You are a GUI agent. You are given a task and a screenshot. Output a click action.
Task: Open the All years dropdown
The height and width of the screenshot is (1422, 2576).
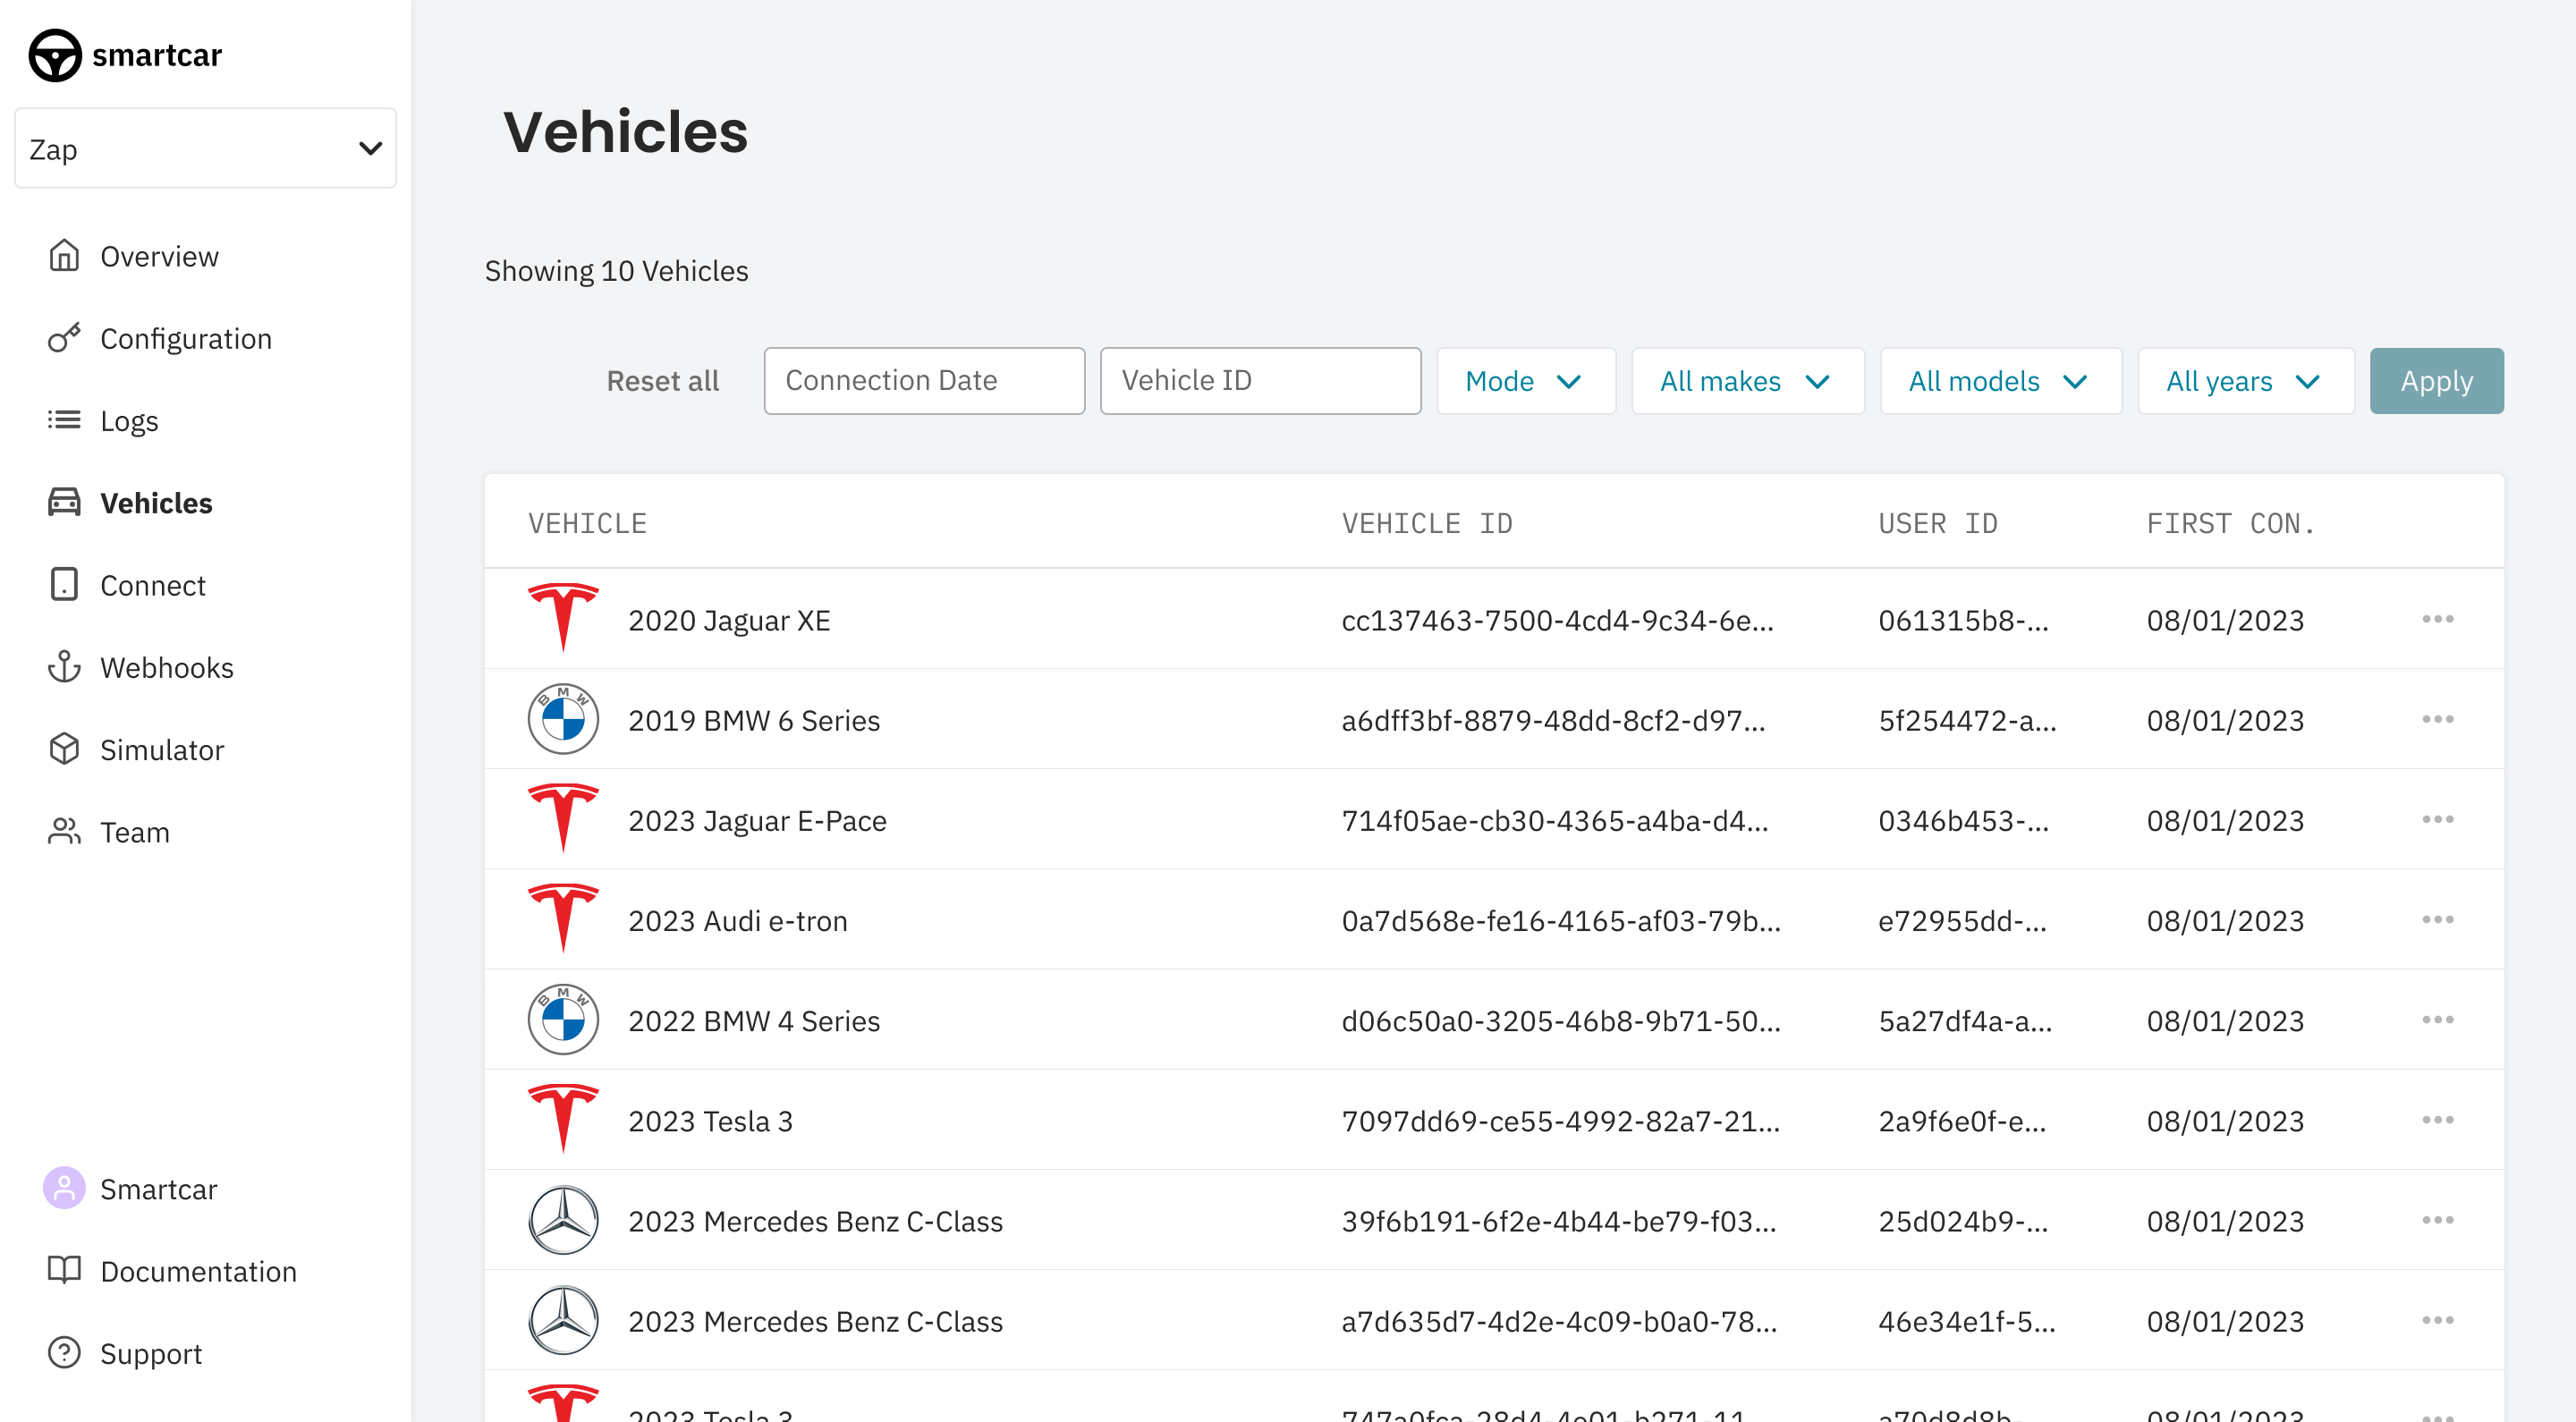(x=2246, y=381)
